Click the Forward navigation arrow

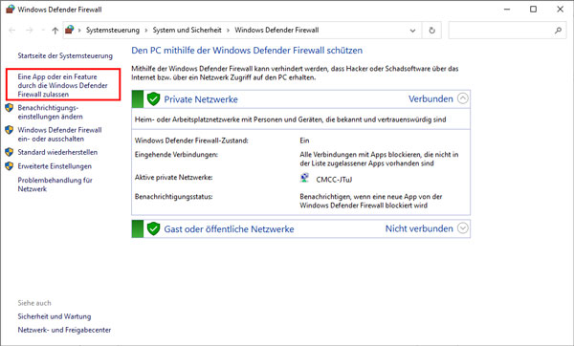[30, 31]
